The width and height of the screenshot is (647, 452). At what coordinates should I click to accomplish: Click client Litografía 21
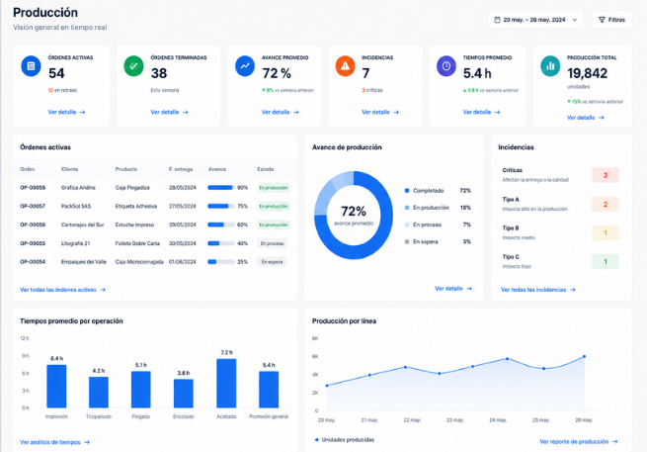(x=75, y=243)
